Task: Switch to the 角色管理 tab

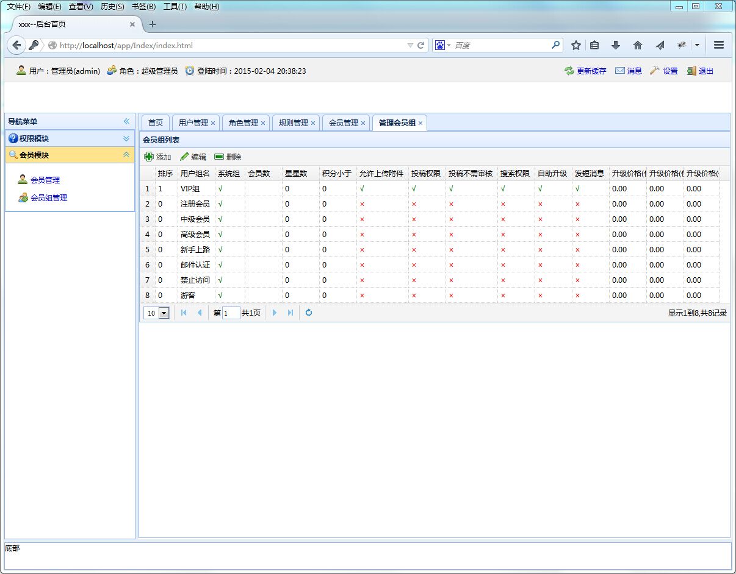Action: pos(244,123)
